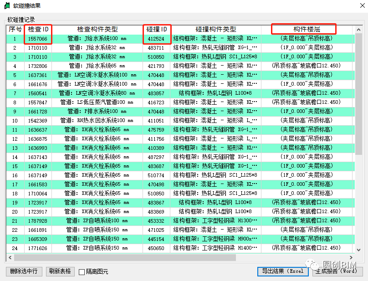Select row number 16
This screenshot has width=368, height=281.
(15, 175)
